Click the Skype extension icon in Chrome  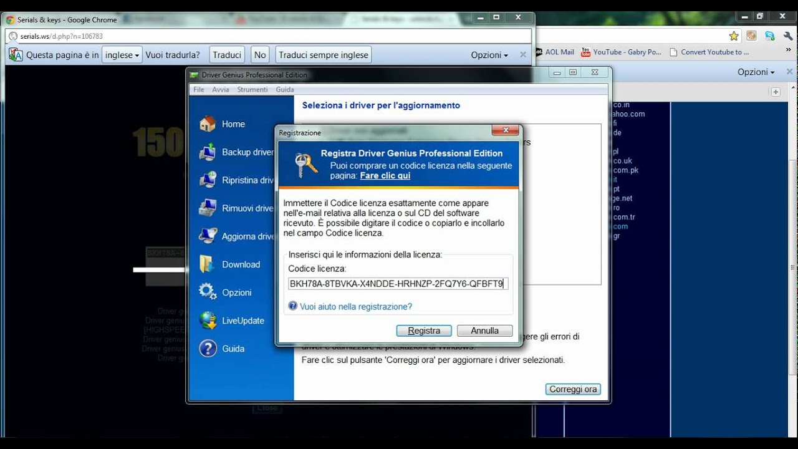click(x=770, y=36)
